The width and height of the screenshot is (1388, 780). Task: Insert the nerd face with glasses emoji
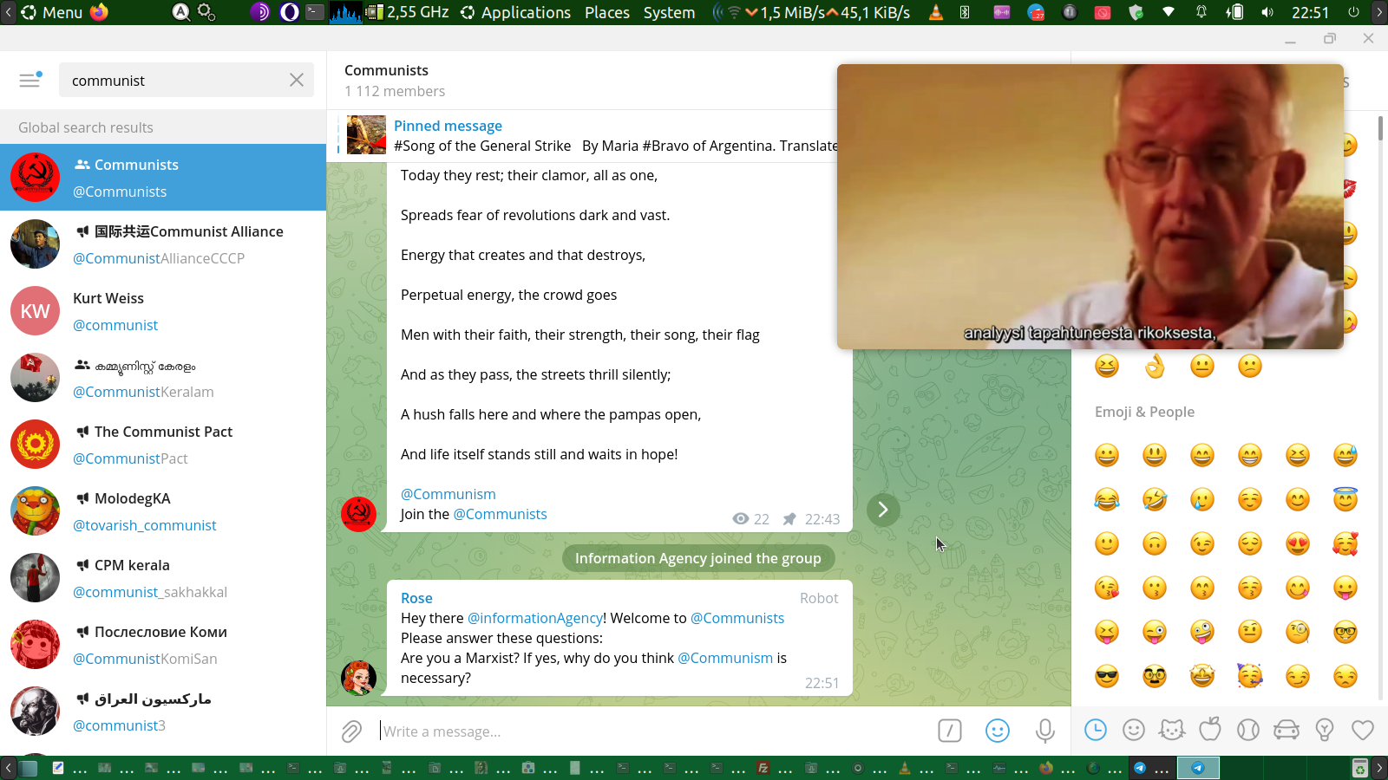(1345, 632)
